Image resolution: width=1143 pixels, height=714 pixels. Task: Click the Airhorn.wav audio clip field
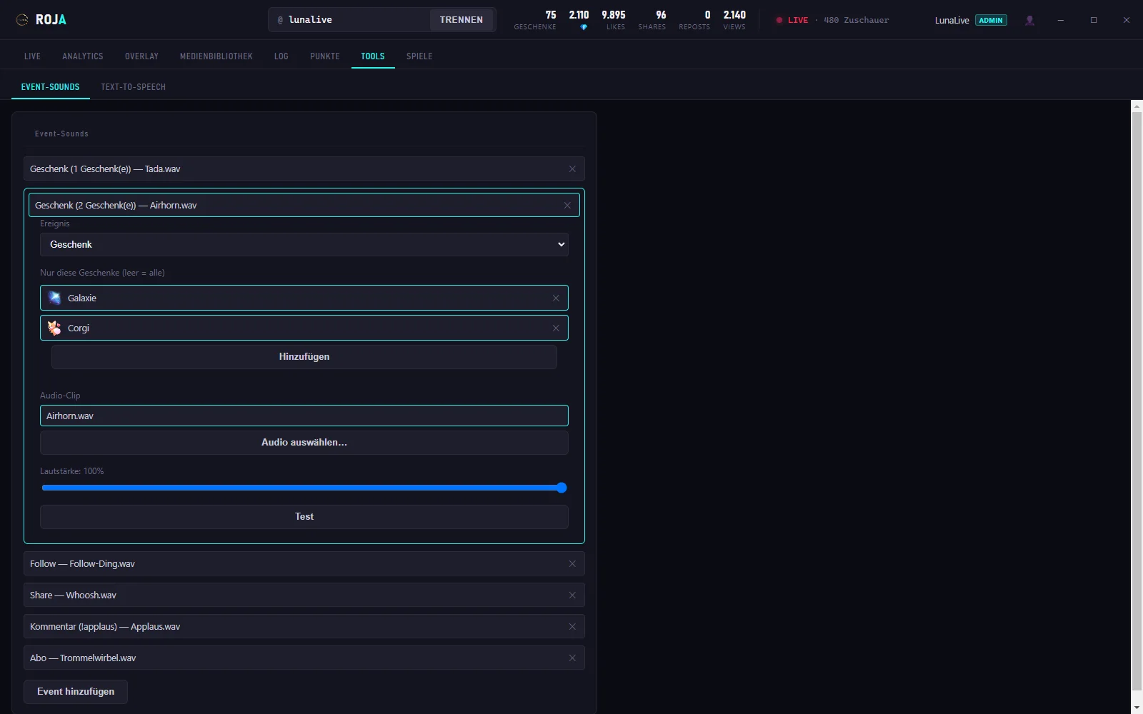point(304,416)
